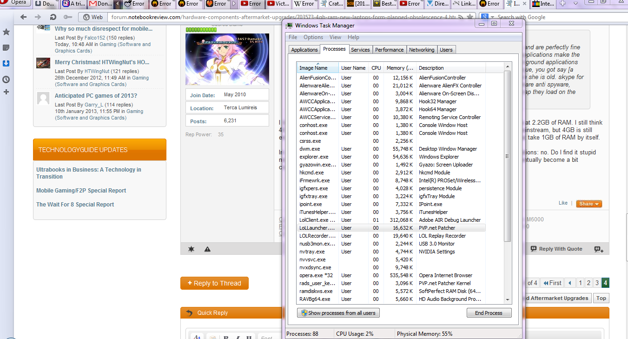Go forward with the browser forward arrow
The height and width of the screenshot is (339, 628).
click(38, 17)
